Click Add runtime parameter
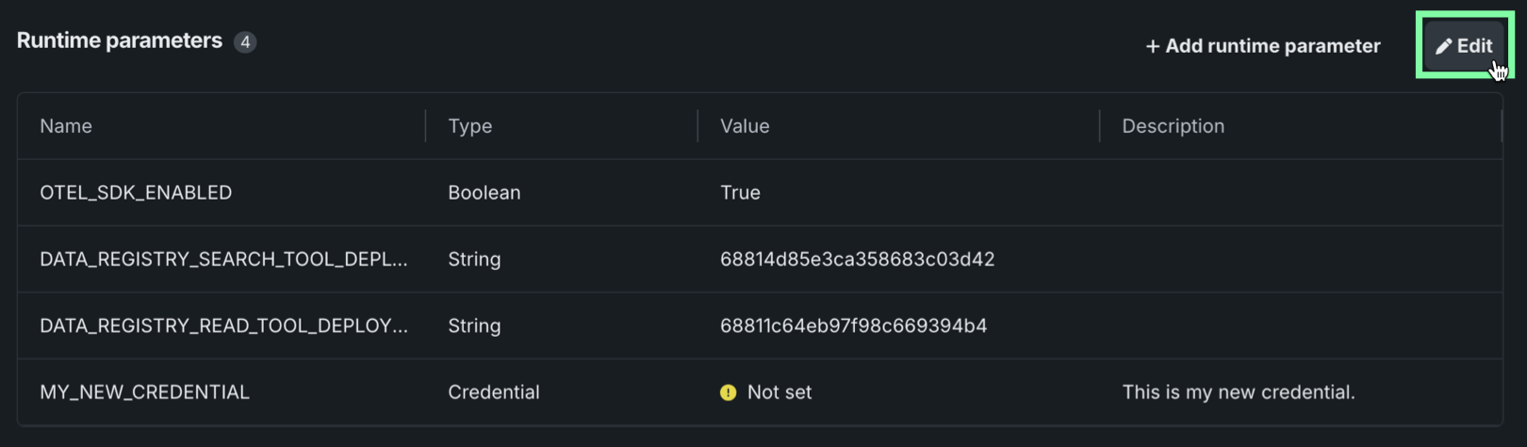The height and width of the screenshot is (447, 1527). click(1263, 46)
